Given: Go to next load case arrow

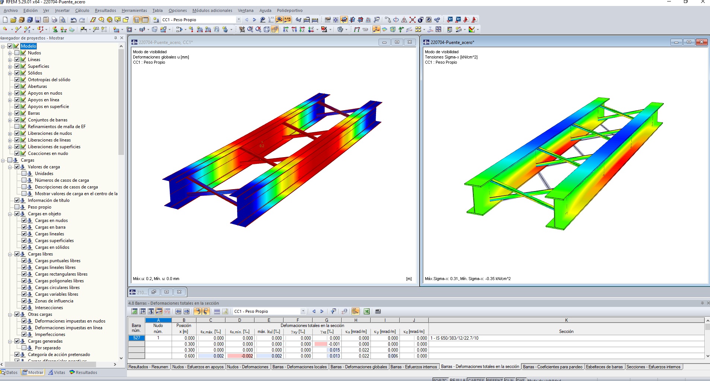Looking at the screenshot, I should coord(254,20).
